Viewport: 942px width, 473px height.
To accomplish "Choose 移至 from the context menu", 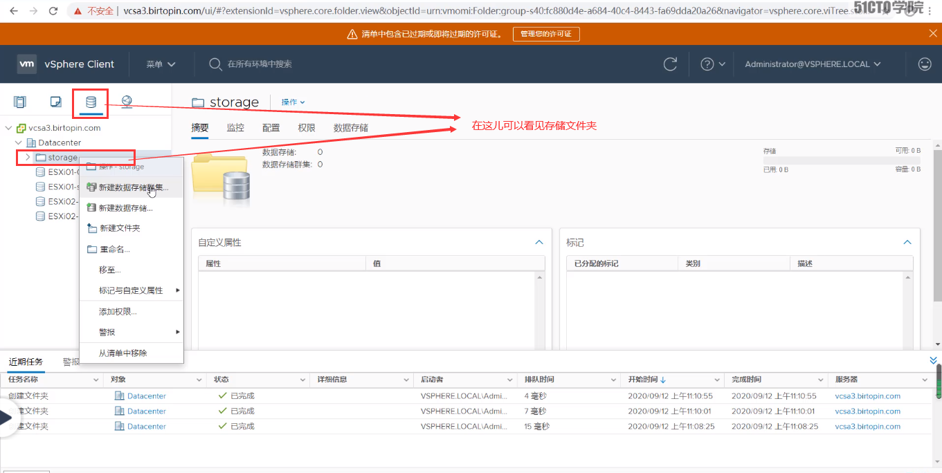I will click(x=132, y=270).
